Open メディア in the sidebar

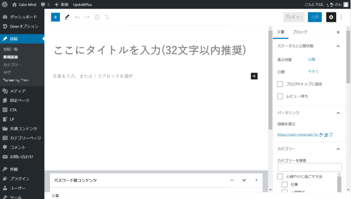pos(22,91)
